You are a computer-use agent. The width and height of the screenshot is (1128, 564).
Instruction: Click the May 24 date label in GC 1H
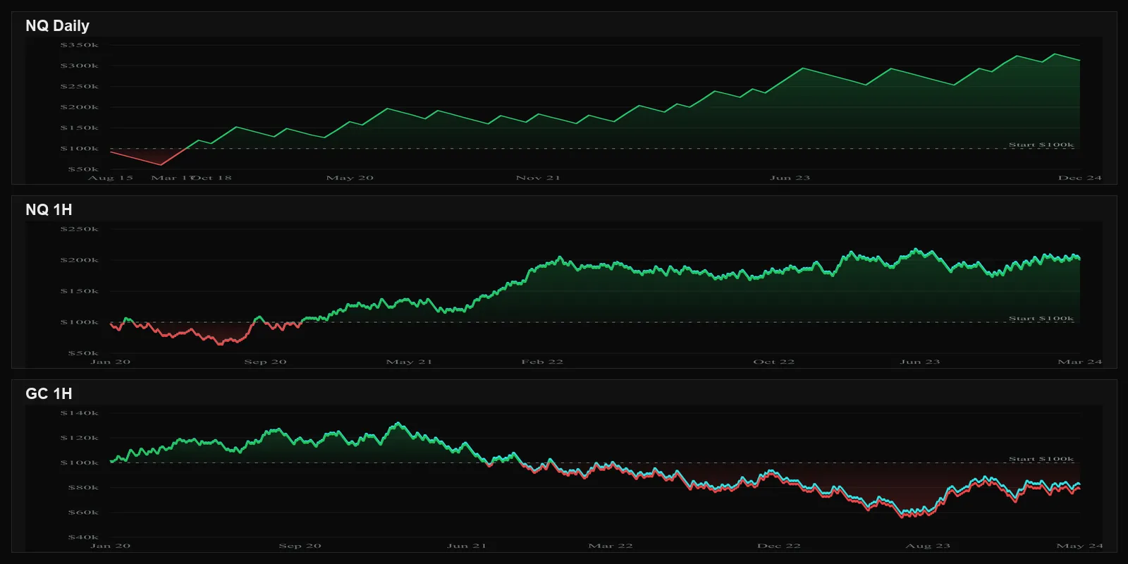coord(1080,546)
